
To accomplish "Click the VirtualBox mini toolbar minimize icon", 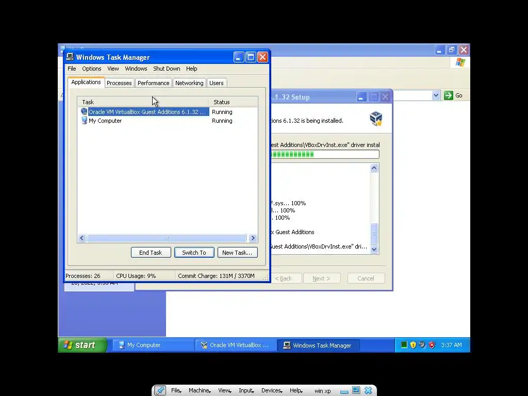I will coord(344,391).
